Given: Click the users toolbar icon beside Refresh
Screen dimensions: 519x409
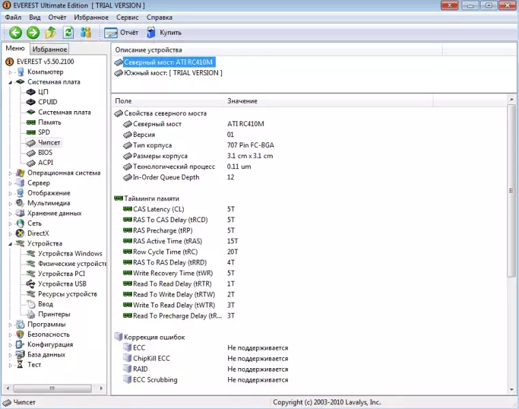Looking at the screenshot, I should point(86,32).
